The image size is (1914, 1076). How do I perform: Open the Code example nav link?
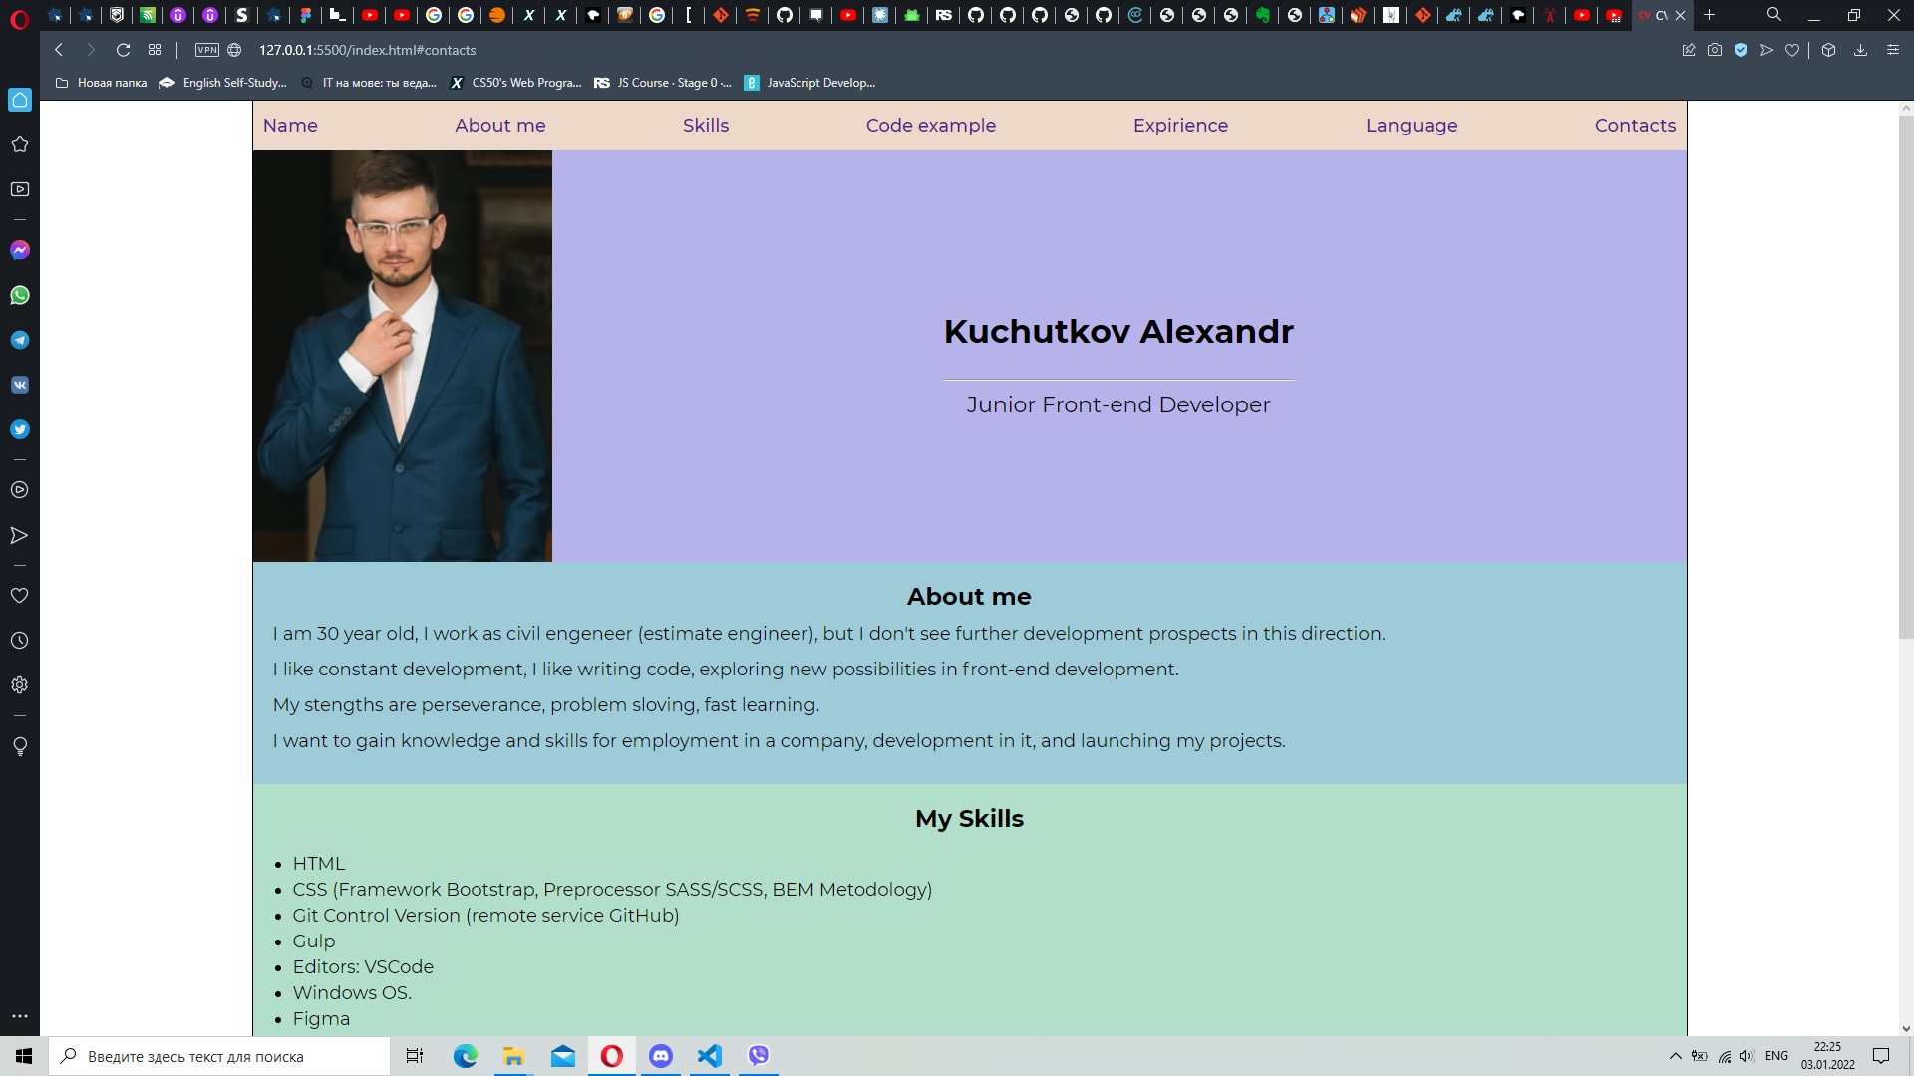point(931,126)
